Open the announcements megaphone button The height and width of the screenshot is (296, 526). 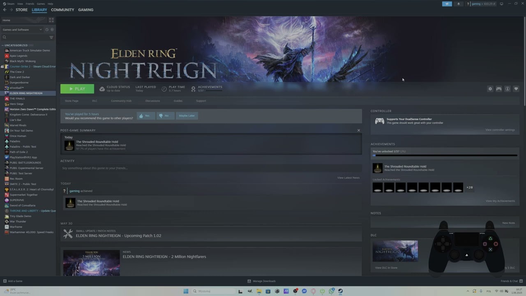point(447,4)
